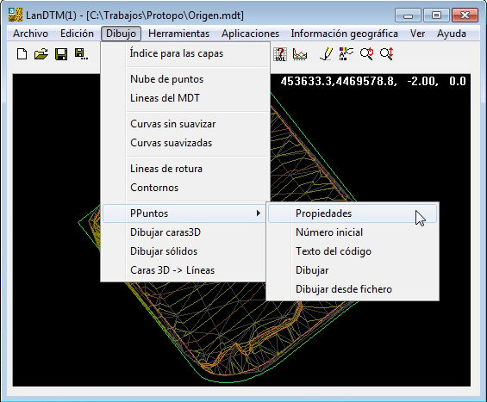This screenshot has height=402, width=487.
Task: Open the Herramientas menu
Action: tap(179, 34)
